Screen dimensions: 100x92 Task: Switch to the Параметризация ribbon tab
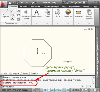pos(51,6)
